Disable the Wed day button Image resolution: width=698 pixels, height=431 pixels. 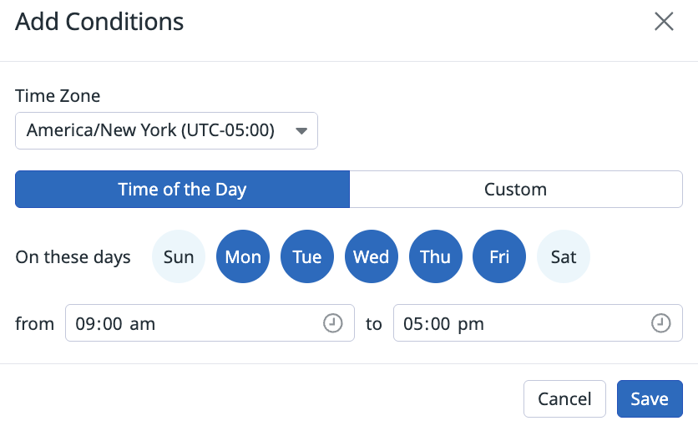point(371,257)
